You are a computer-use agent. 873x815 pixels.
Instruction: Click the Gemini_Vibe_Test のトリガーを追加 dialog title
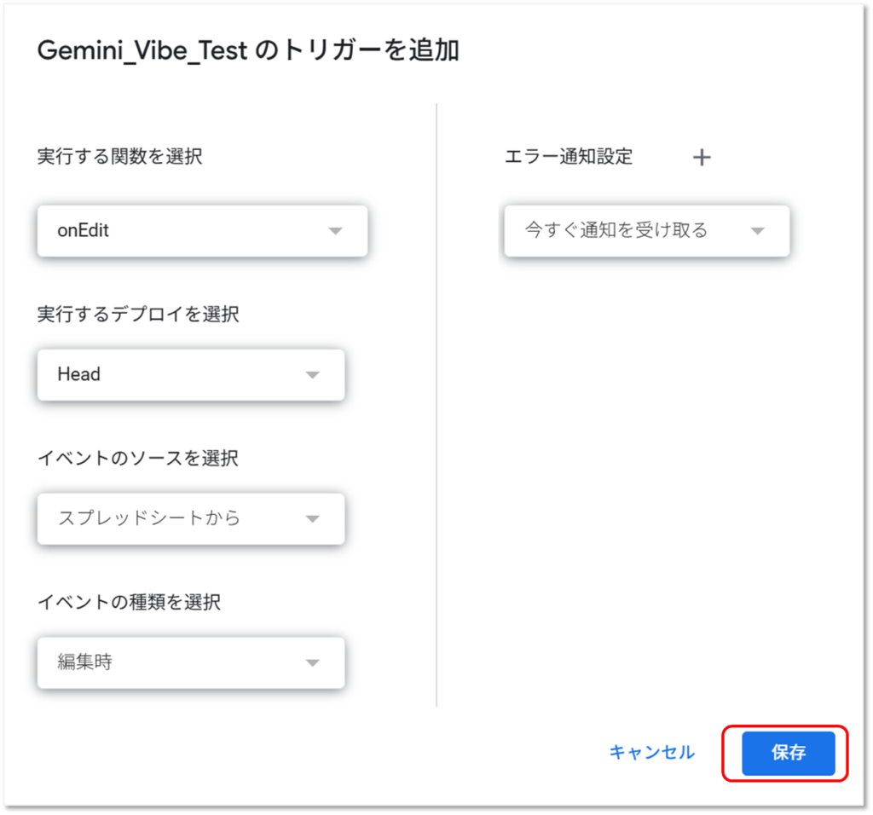pyautogui.click(x=248, y=51)
